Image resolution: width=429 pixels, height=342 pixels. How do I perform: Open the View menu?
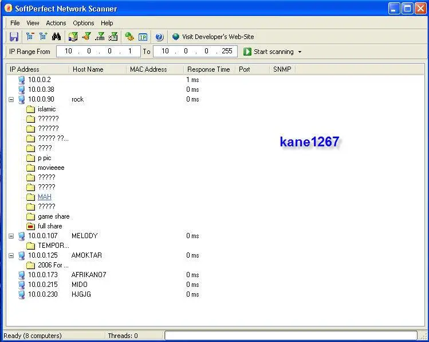(x=33, y=23)
